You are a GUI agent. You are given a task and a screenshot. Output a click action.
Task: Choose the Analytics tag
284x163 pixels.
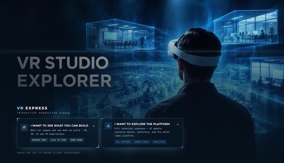pos(159,142)
